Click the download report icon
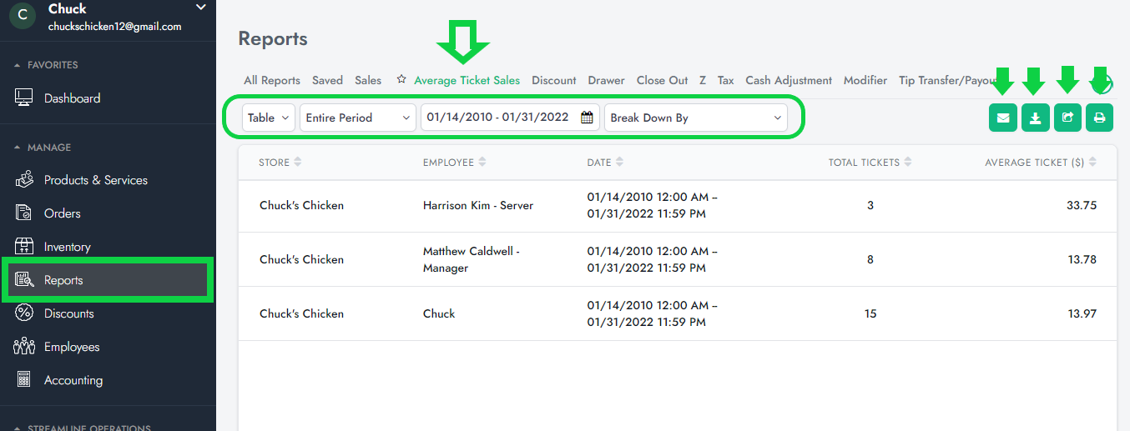Screen dimensions: 1130x431 click(1035, 118)
